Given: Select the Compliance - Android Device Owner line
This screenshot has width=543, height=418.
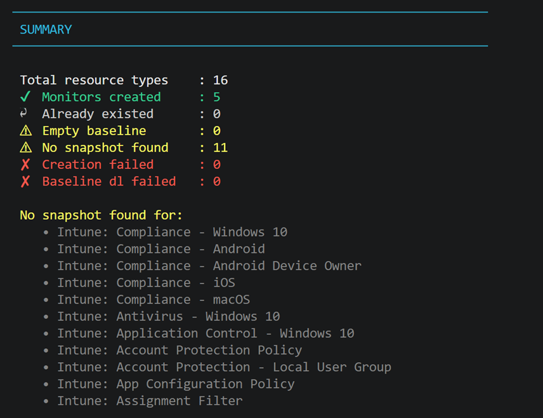Looking at the screenshot, I should [209, 266].
